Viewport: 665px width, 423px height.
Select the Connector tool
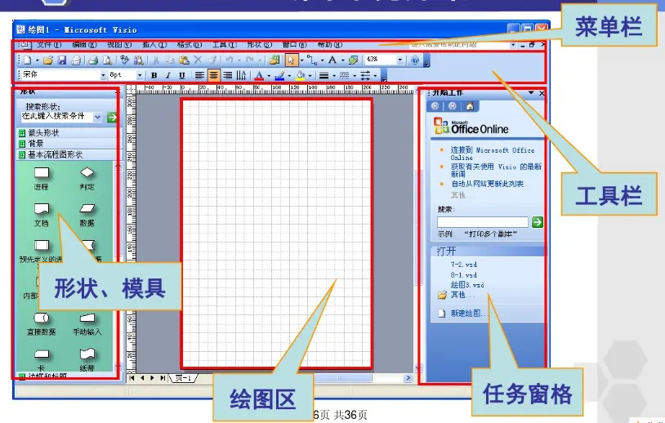click(x=312, y=60)
